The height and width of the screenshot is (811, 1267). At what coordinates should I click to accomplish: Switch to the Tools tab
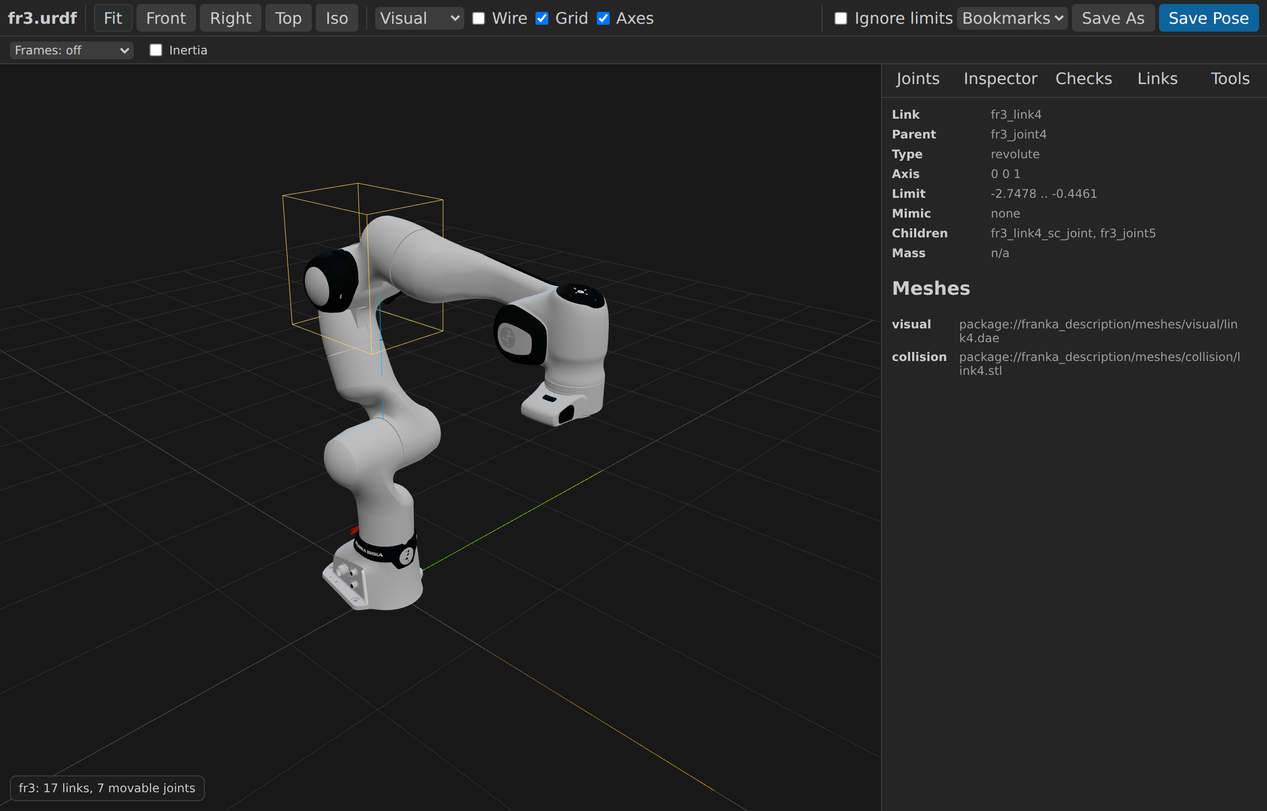(1230, 79)
